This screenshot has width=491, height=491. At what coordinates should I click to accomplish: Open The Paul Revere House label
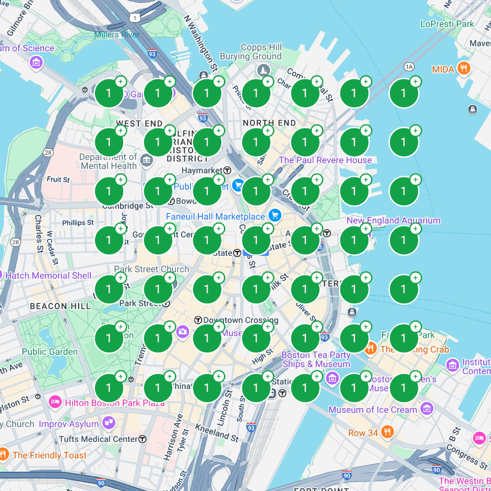(x=326, y=160)
